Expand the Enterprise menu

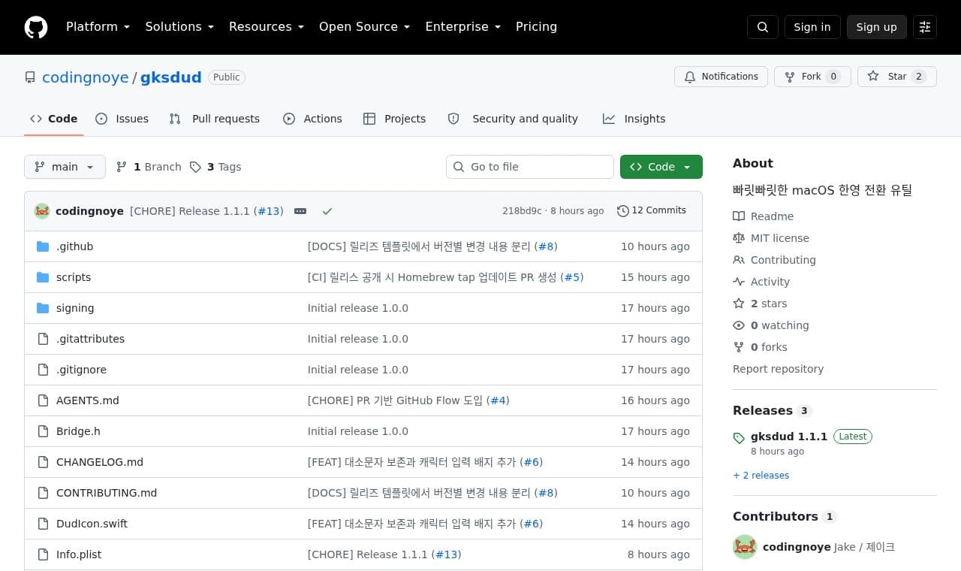(x=462, y=27)
